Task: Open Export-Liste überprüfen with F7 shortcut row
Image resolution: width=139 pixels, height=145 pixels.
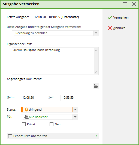Action: [53, 136]
